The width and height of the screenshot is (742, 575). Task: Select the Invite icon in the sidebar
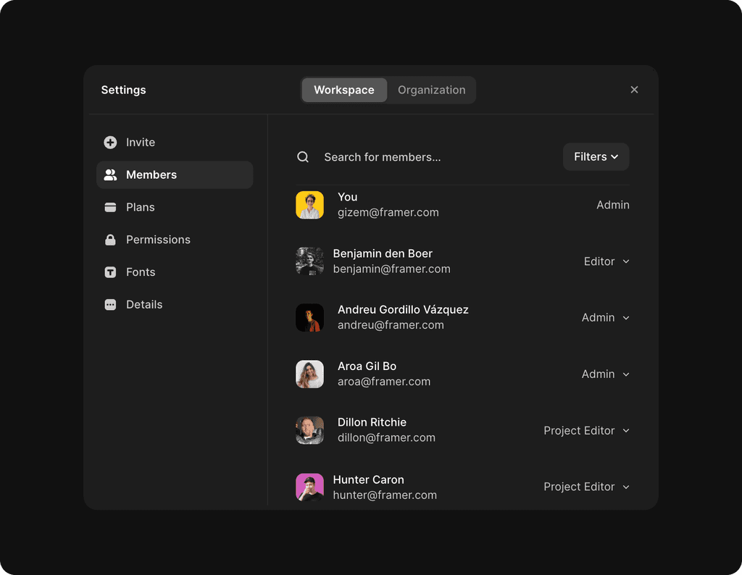click(110, 142)
